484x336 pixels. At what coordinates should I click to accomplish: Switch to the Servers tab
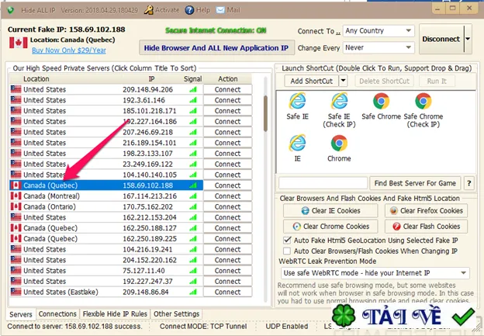click(21, 314)
